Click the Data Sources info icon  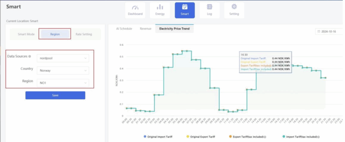tap(30, 57)
